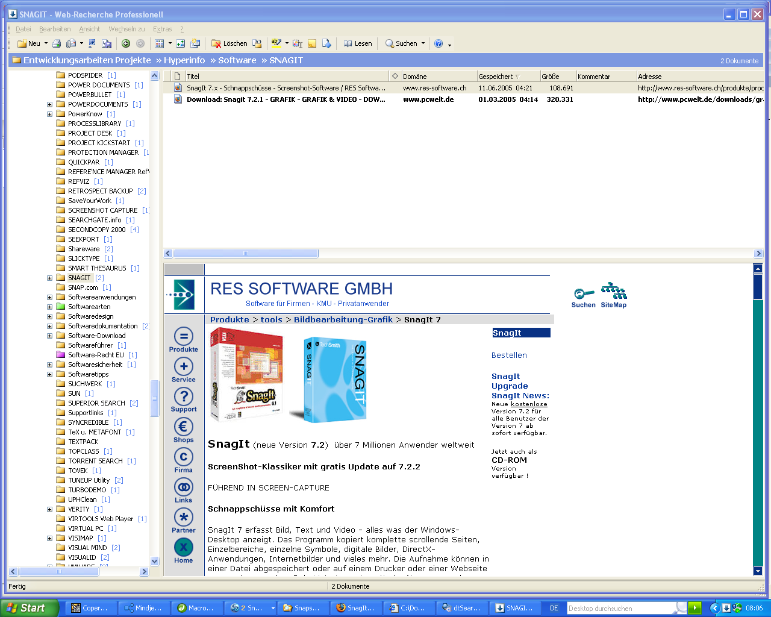Open the Shops euro icon in sidebar
Screen dimensions: 771x617
point(183,427)
